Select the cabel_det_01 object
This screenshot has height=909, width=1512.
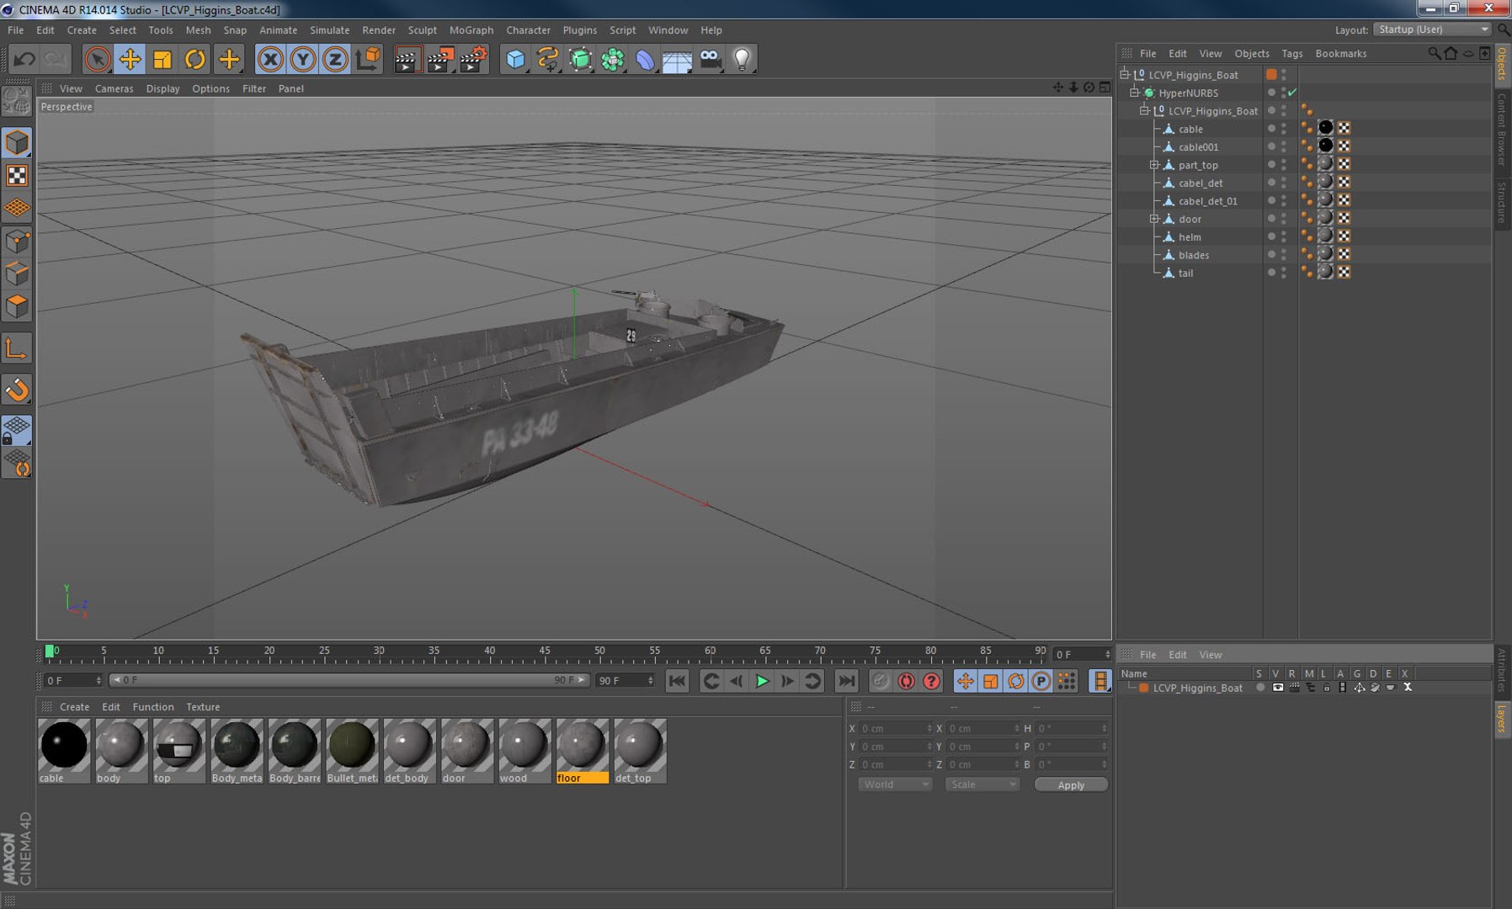[1208, 201]
